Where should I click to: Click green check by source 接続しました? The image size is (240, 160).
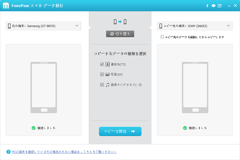(34, 128)
